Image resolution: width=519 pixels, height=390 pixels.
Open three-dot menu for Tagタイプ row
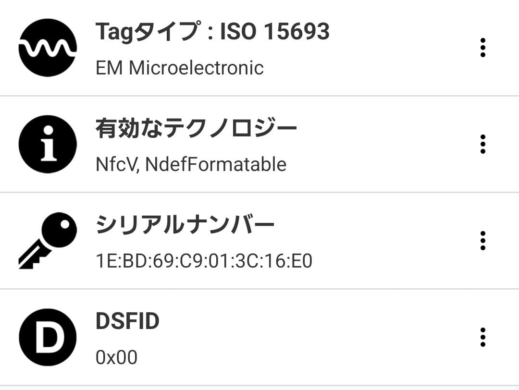click(x=482, y=48)
